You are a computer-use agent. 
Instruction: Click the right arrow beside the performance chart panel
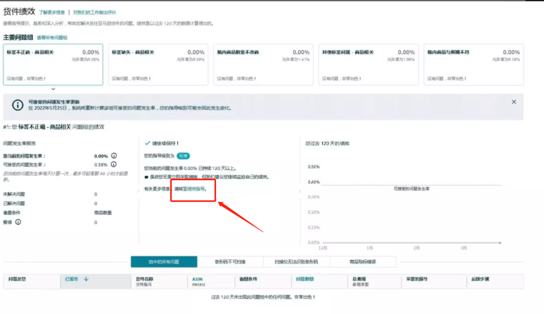point(300,190)
